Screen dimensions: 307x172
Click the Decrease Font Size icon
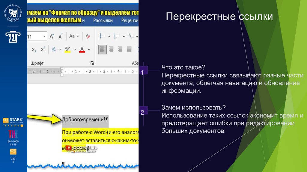pyautogui.click(x=61, y=36)
